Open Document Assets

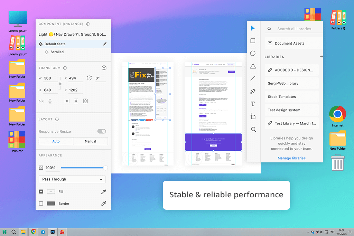294,43
